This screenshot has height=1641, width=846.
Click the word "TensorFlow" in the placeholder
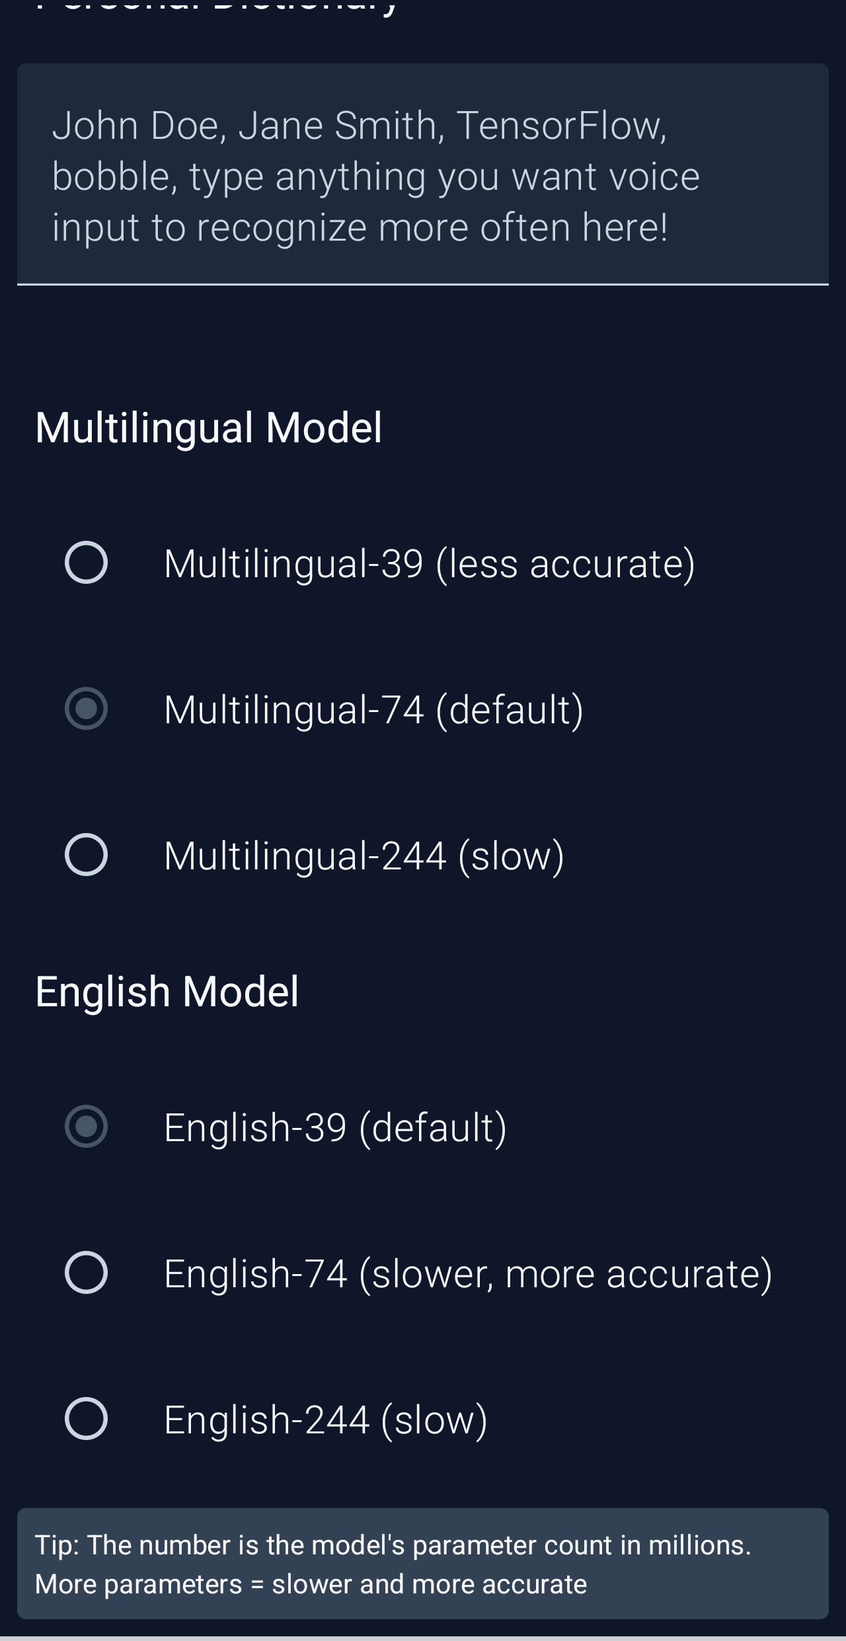click(x=562, y=126)
